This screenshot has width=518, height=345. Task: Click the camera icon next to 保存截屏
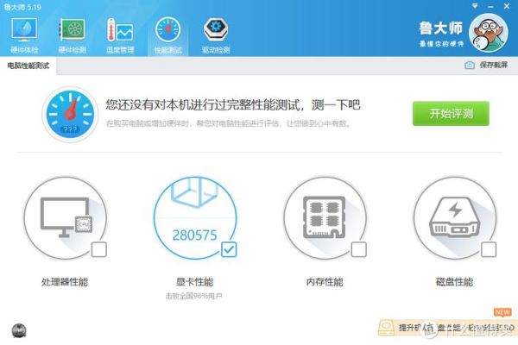click(x=470, y=65)
